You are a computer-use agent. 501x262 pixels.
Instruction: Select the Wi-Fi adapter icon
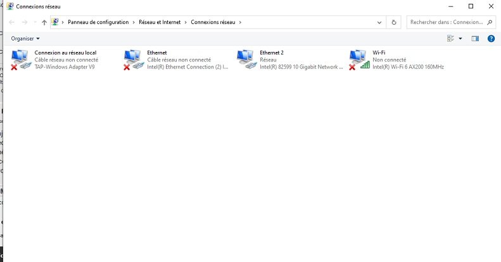[x=359, y=59]
